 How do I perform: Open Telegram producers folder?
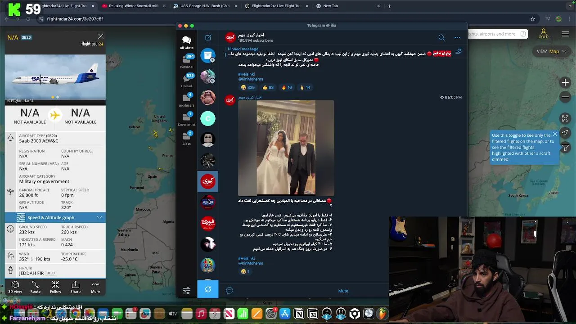point(187,100)
